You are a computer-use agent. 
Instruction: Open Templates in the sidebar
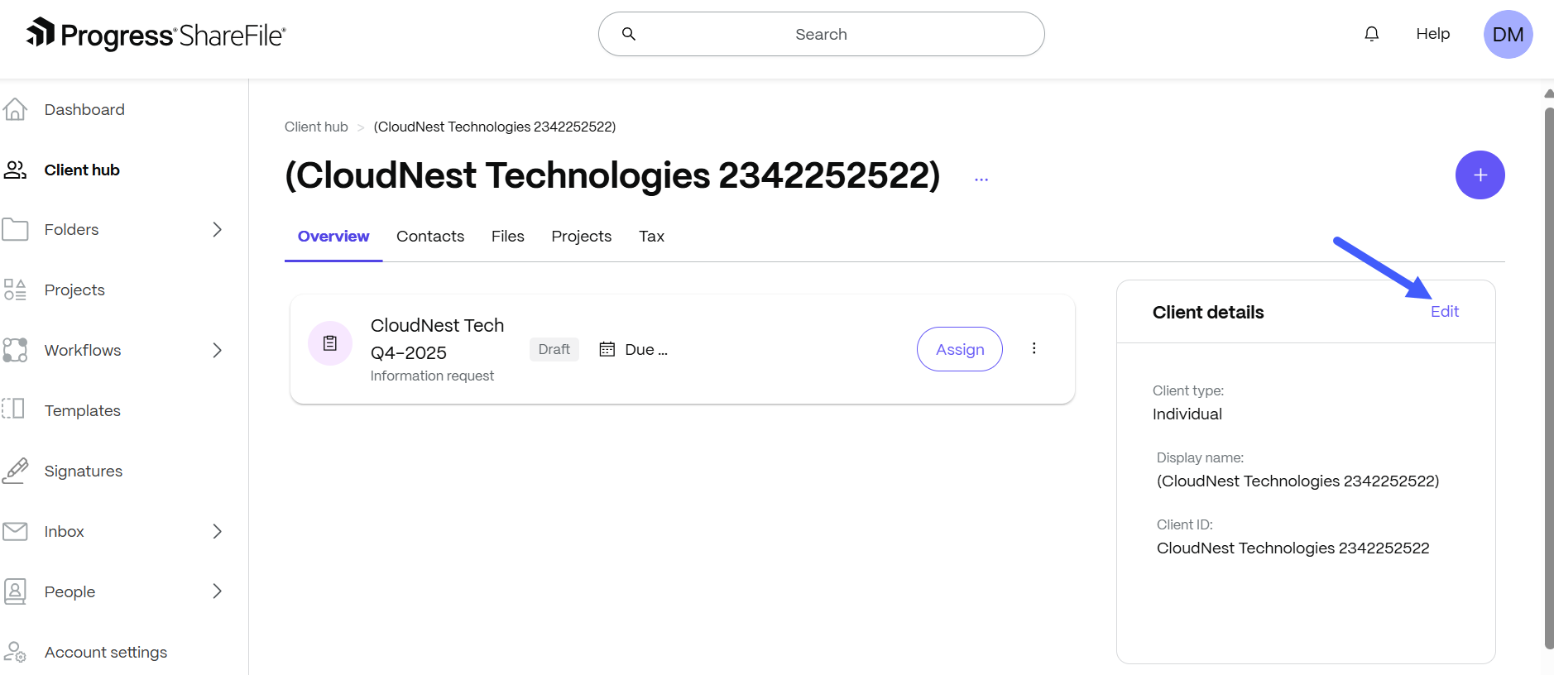coord(82,410)
